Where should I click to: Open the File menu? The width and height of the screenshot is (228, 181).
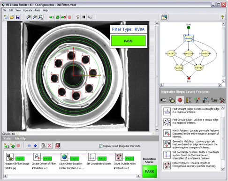point(5,10)
